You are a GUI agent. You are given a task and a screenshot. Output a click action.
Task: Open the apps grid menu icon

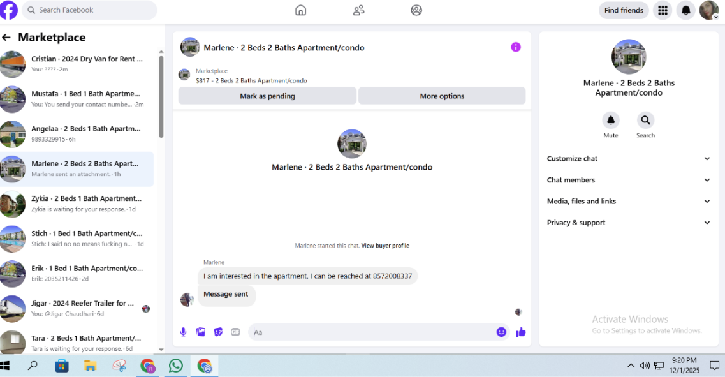tap(663, 10)
